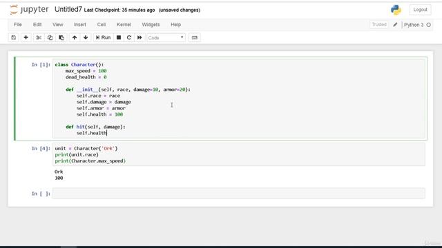Click the 'Ork' output text

pos(59,172)
